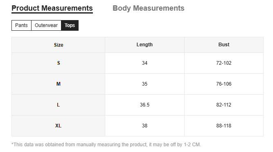Select the Pants category button
The height and width of the screenshot is (152, 273).
(21, 25)
